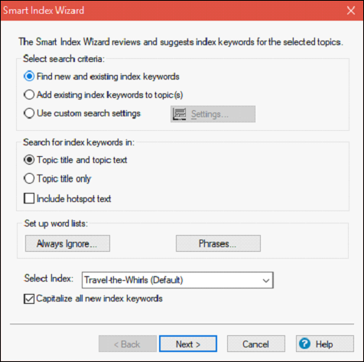
Task: Click the Settings icon beside custom search
Action: pos(179,114)
